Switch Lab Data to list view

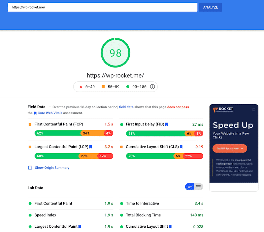point(198,187)
